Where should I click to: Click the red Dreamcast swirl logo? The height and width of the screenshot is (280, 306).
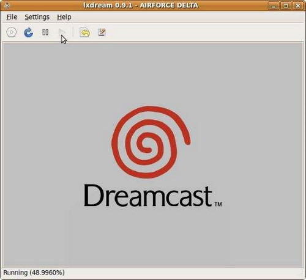[151, 142]
